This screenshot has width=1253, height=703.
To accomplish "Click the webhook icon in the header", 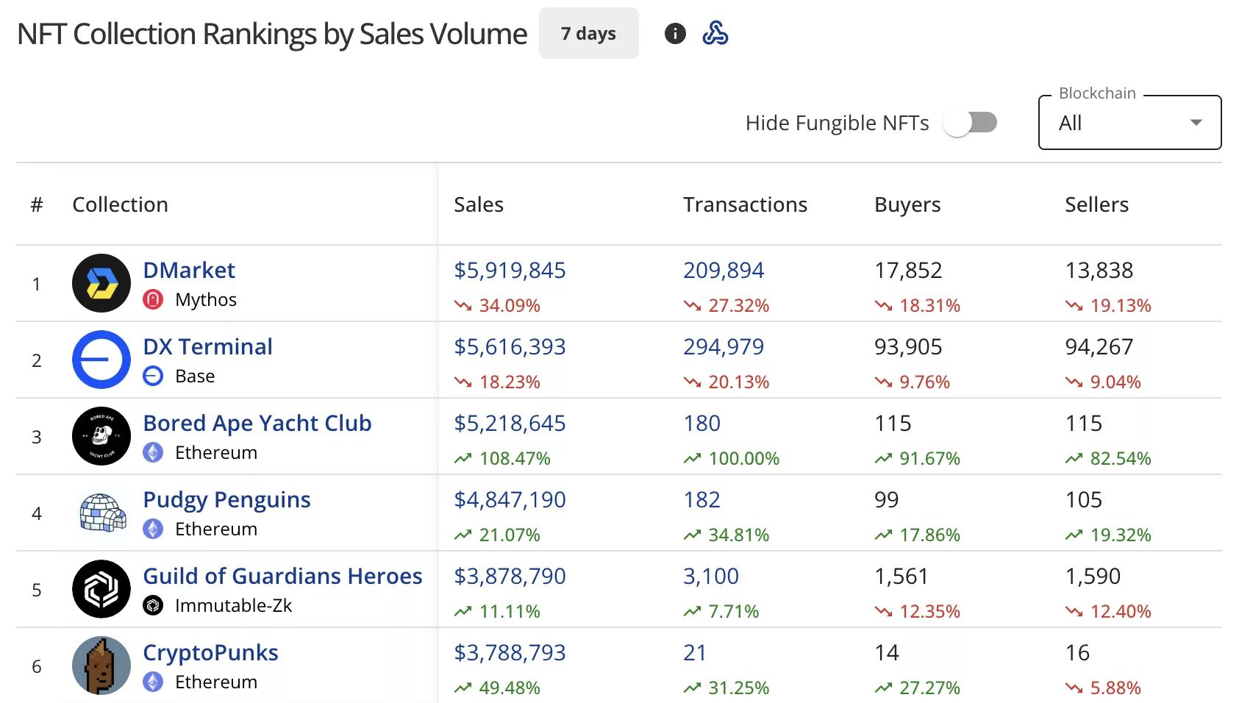I will [x=715, y=34].
